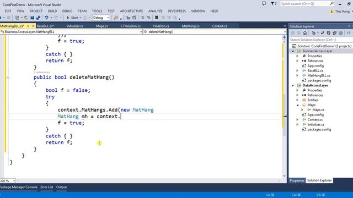Click the Search Solution Explorer field
Viewport: 353px width, 198px height.
321,40
